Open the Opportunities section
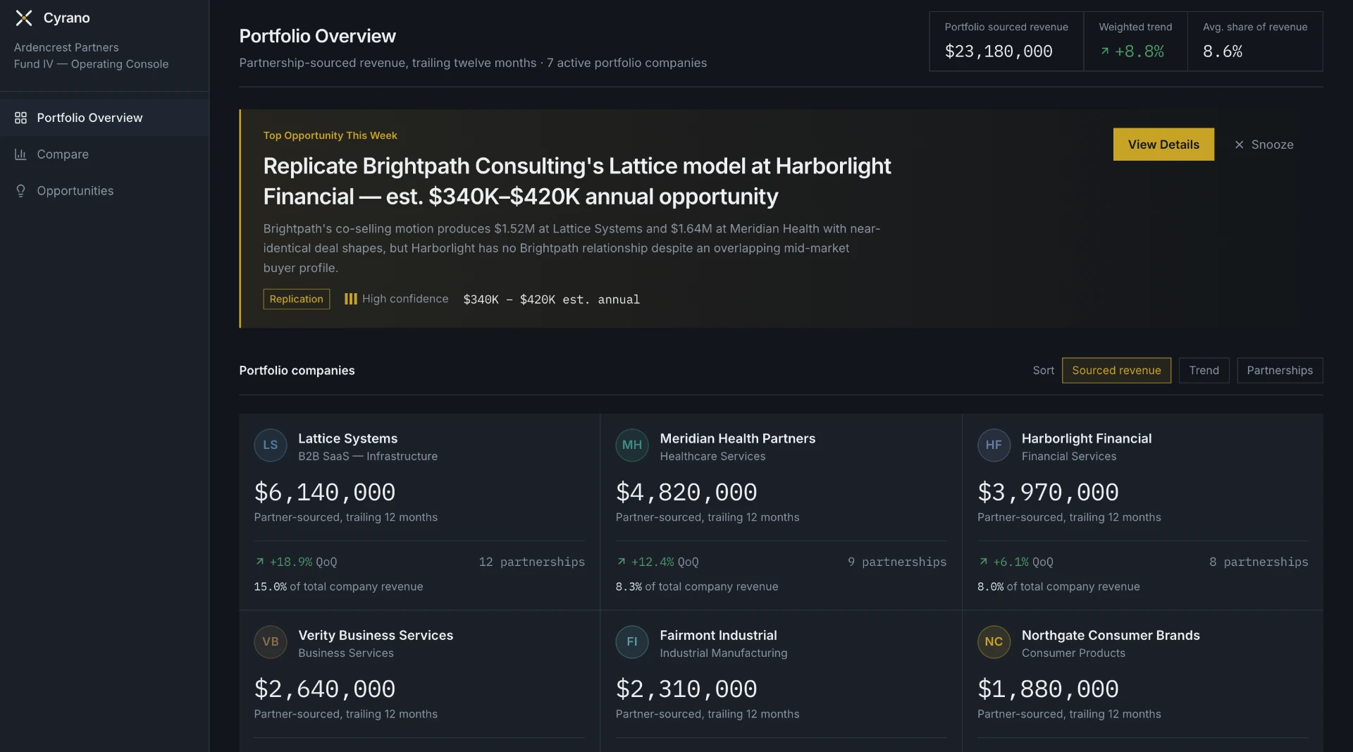Image resolution: width=1353 pixels, height=752 pixels. point(104,191)
